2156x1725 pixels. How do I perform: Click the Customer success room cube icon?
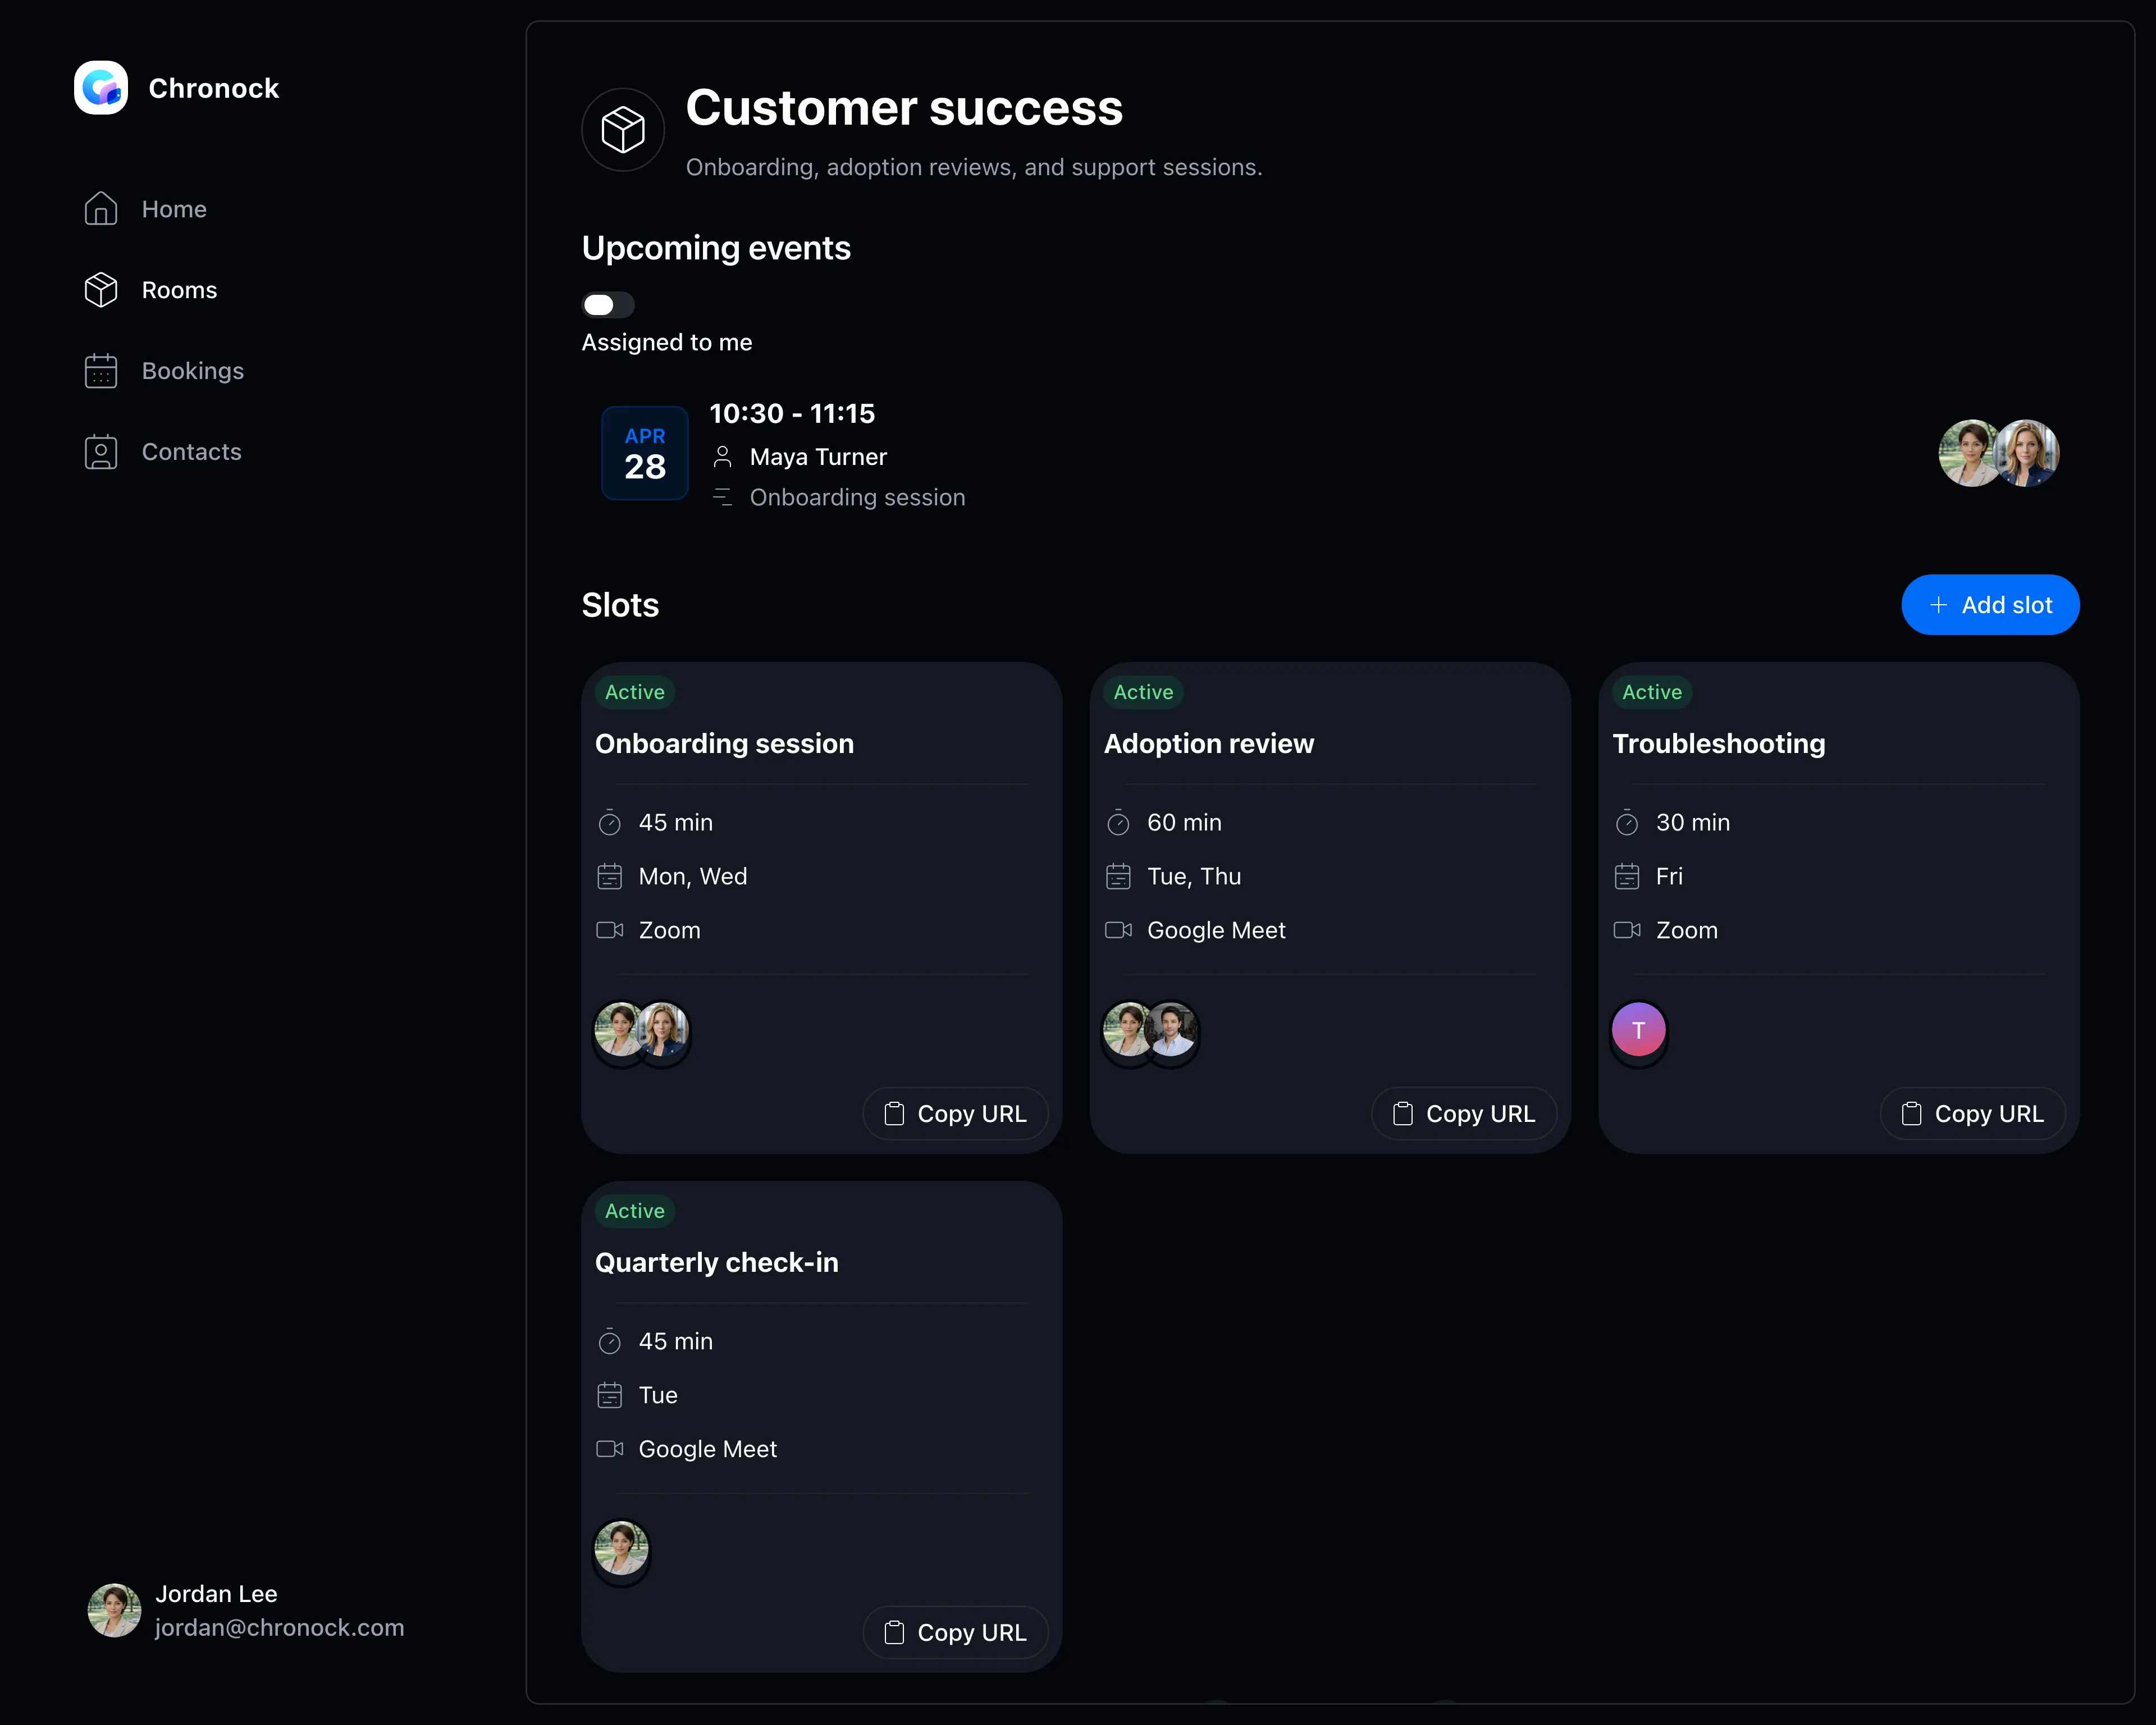tap(623, 130)
